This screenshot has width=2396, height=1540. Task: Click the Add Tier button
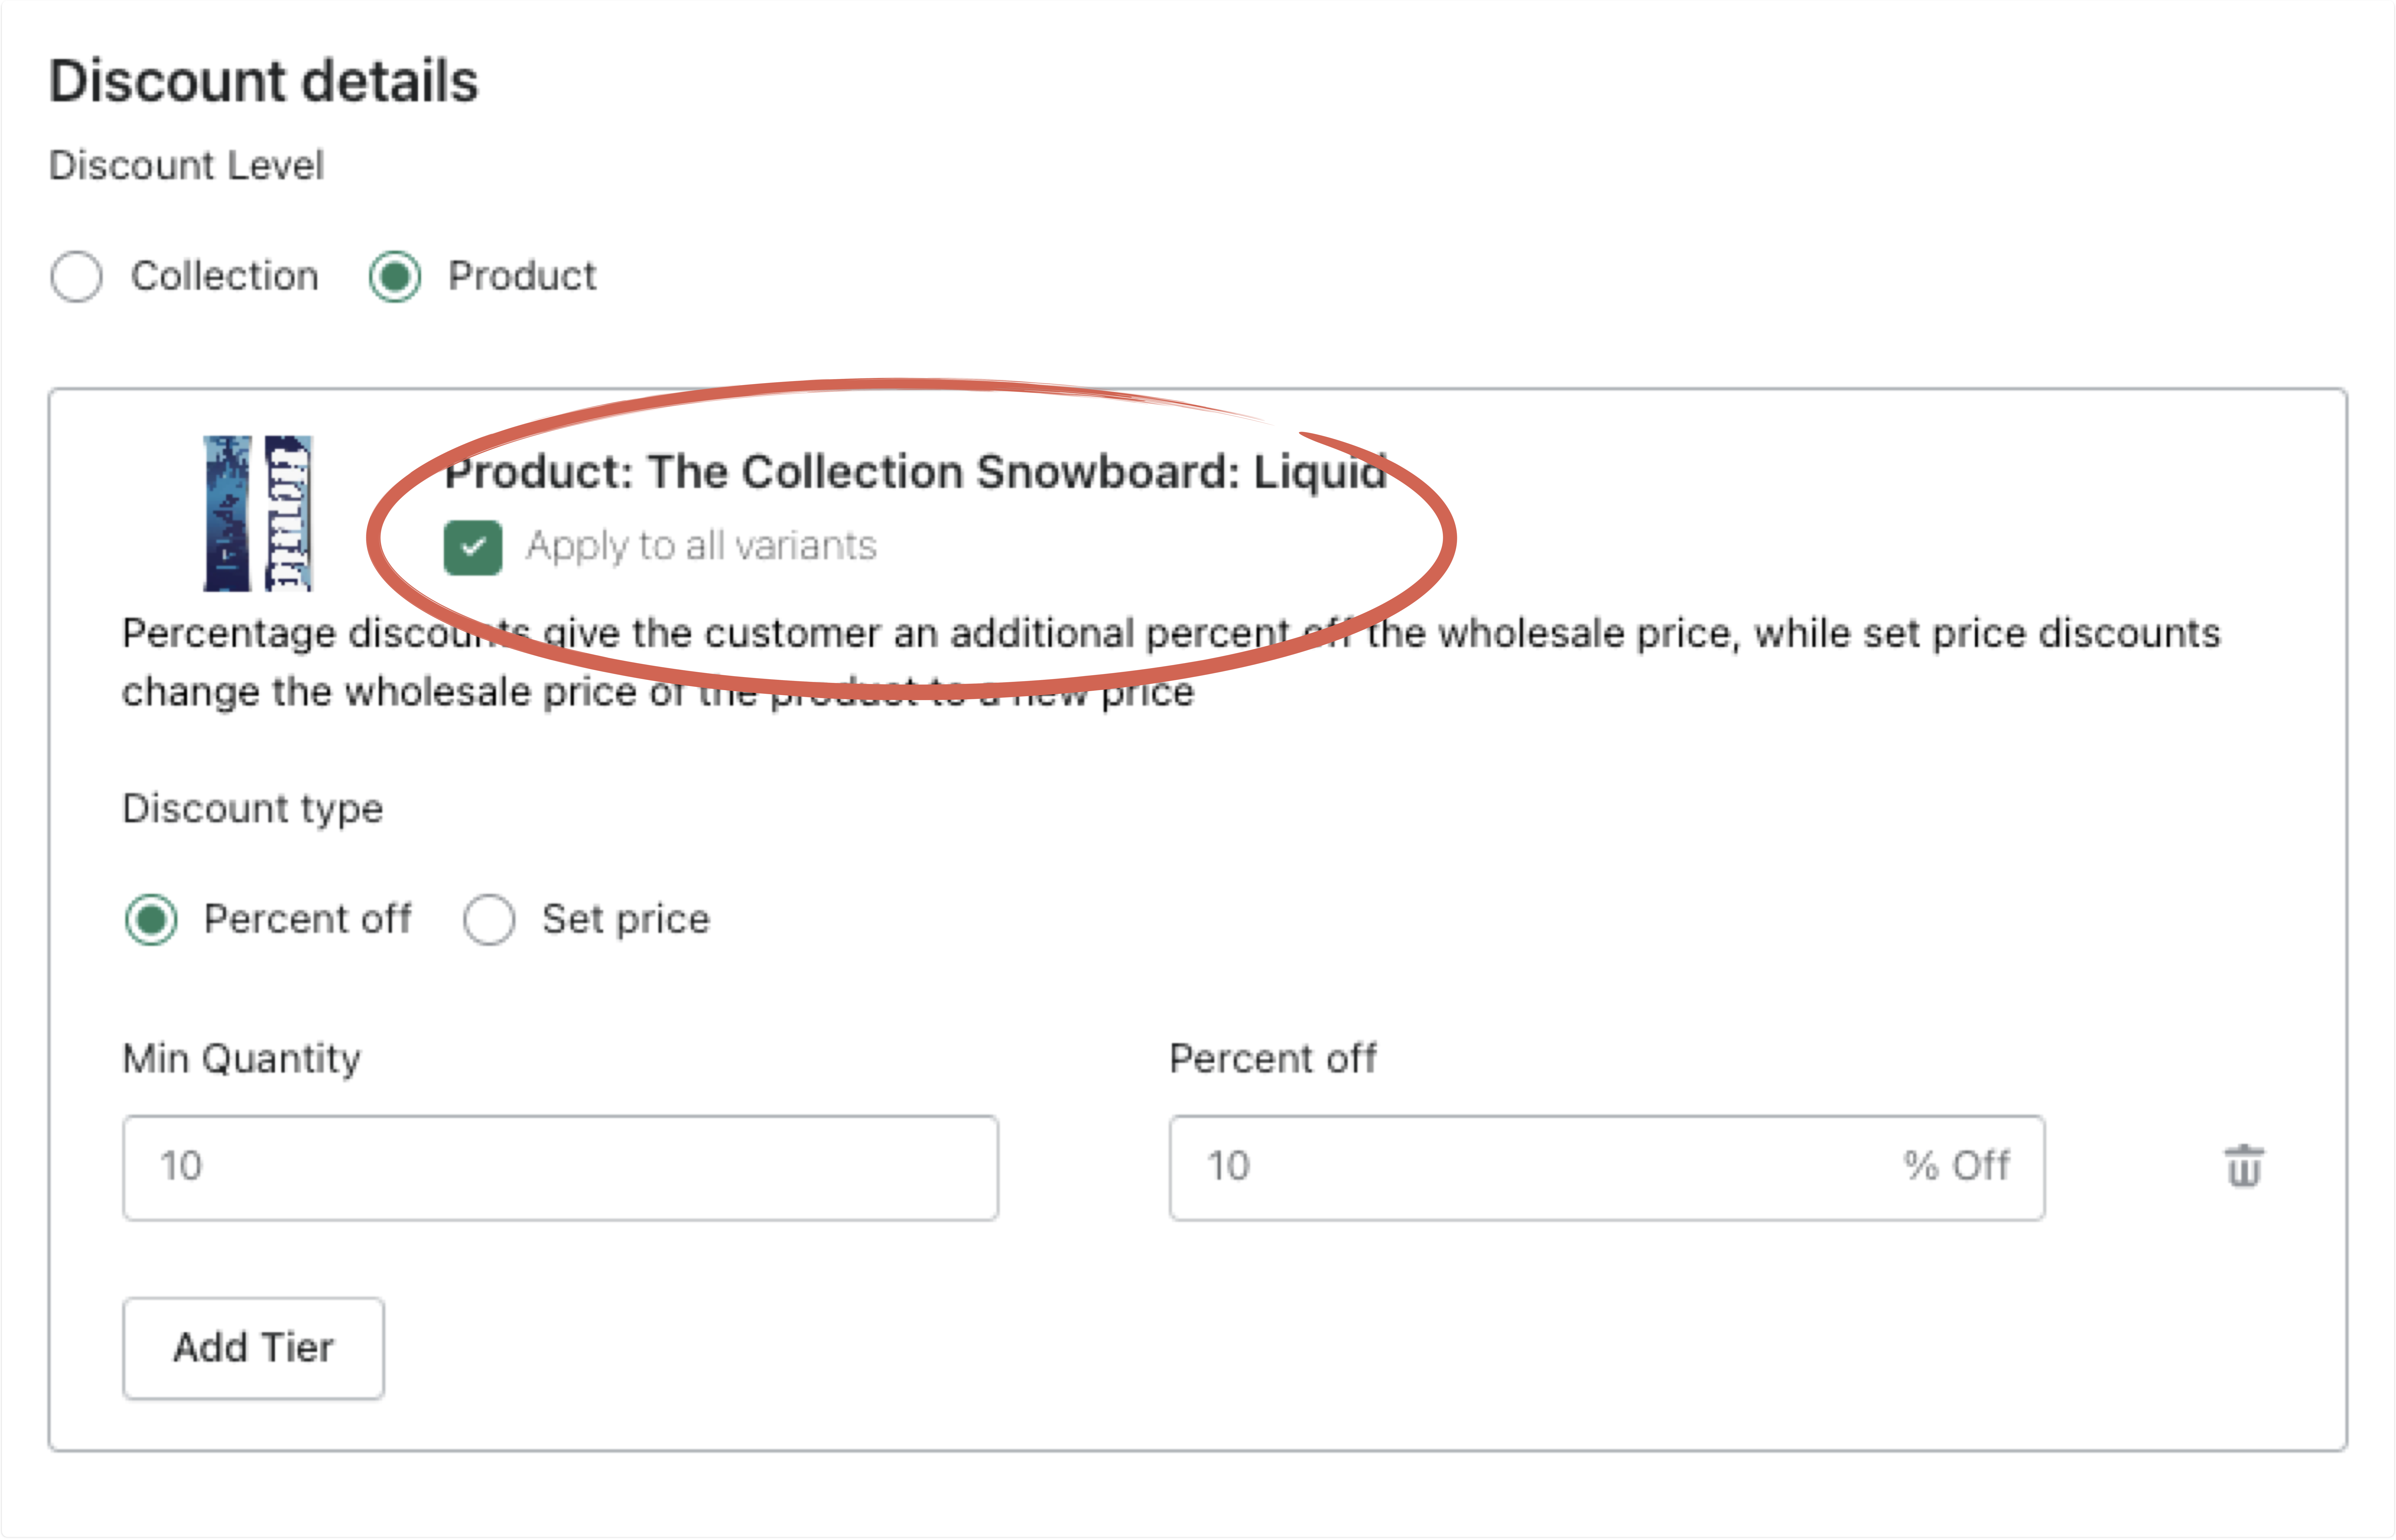pos(253,1348)
